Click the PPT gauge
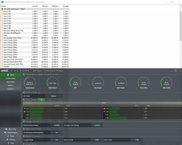This screenshot has width=182, height=145. (75, 83)
